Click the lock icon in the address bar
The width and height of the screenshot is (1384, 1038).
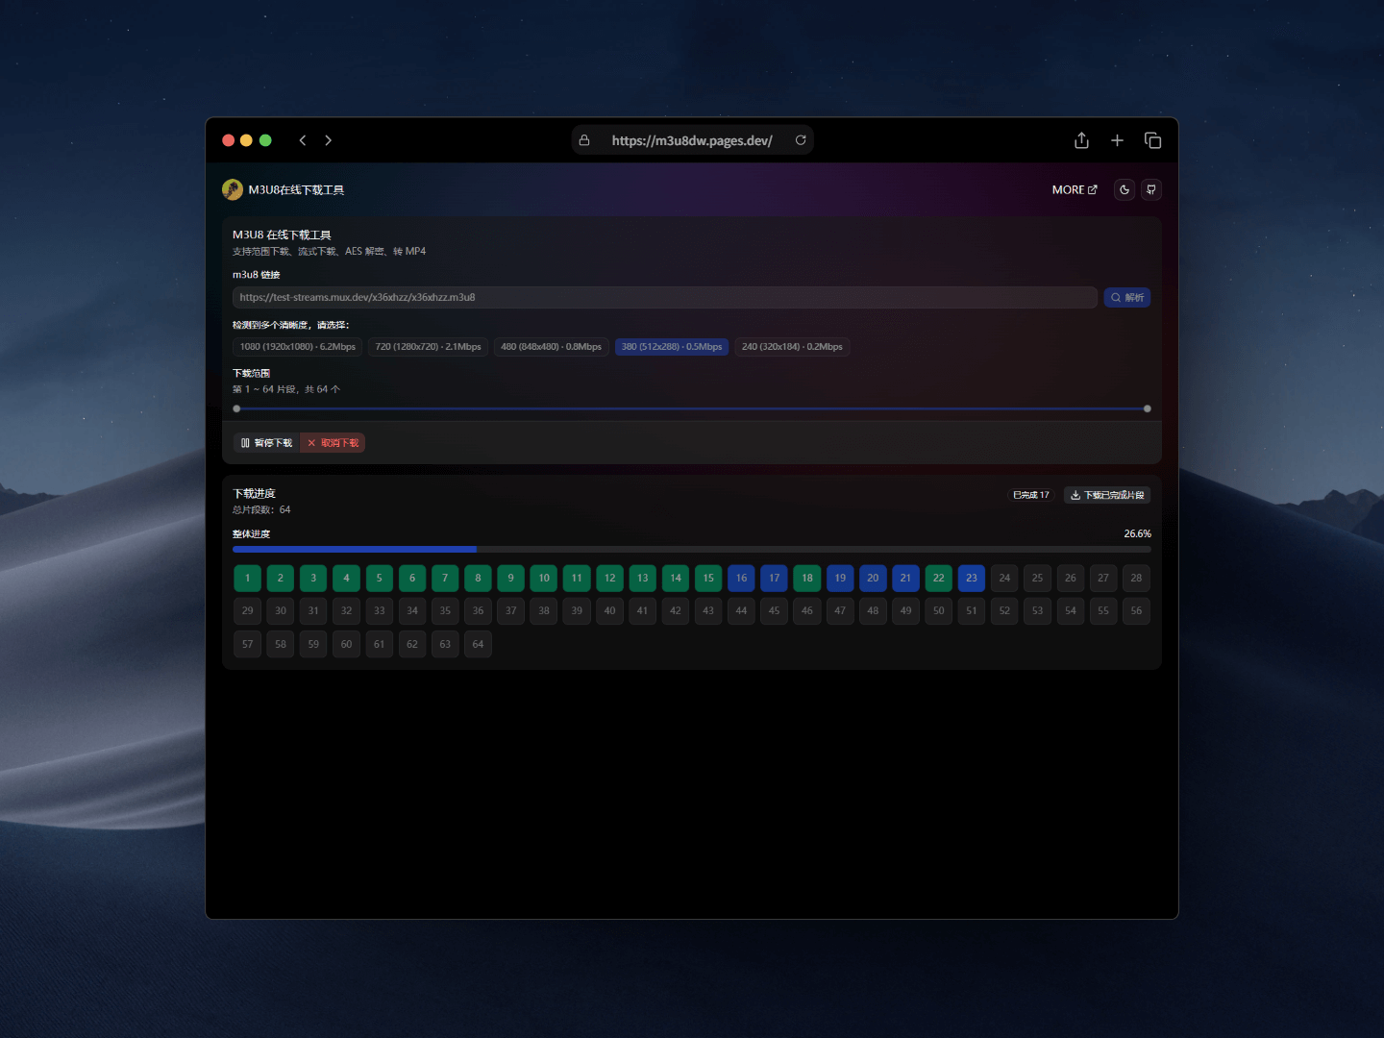tap(584, 139)
